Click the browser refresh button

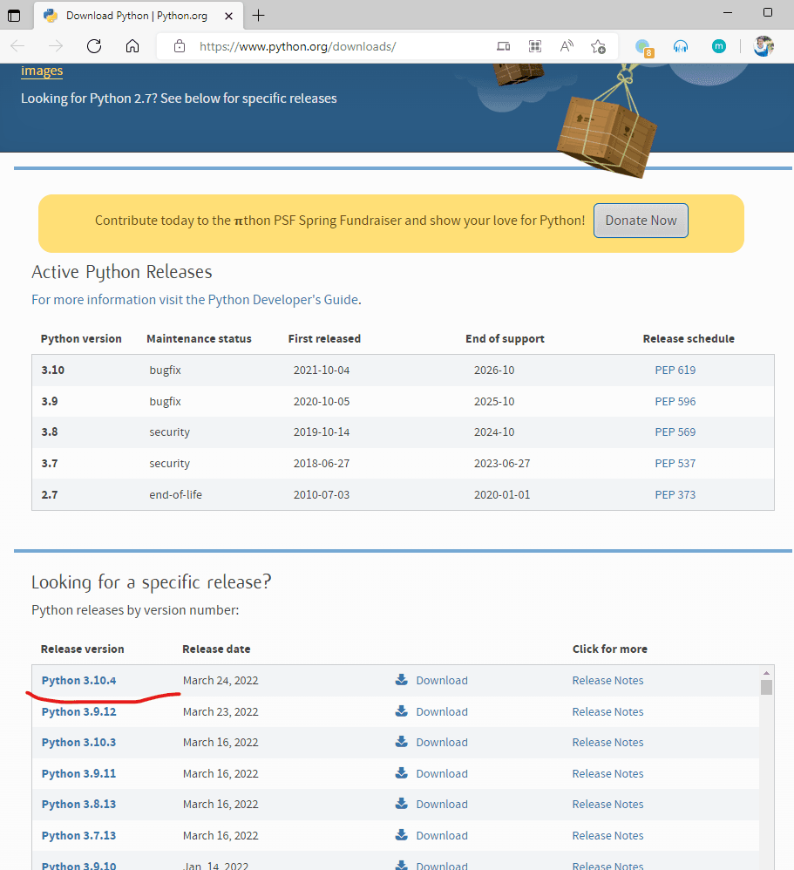[94, 46]
